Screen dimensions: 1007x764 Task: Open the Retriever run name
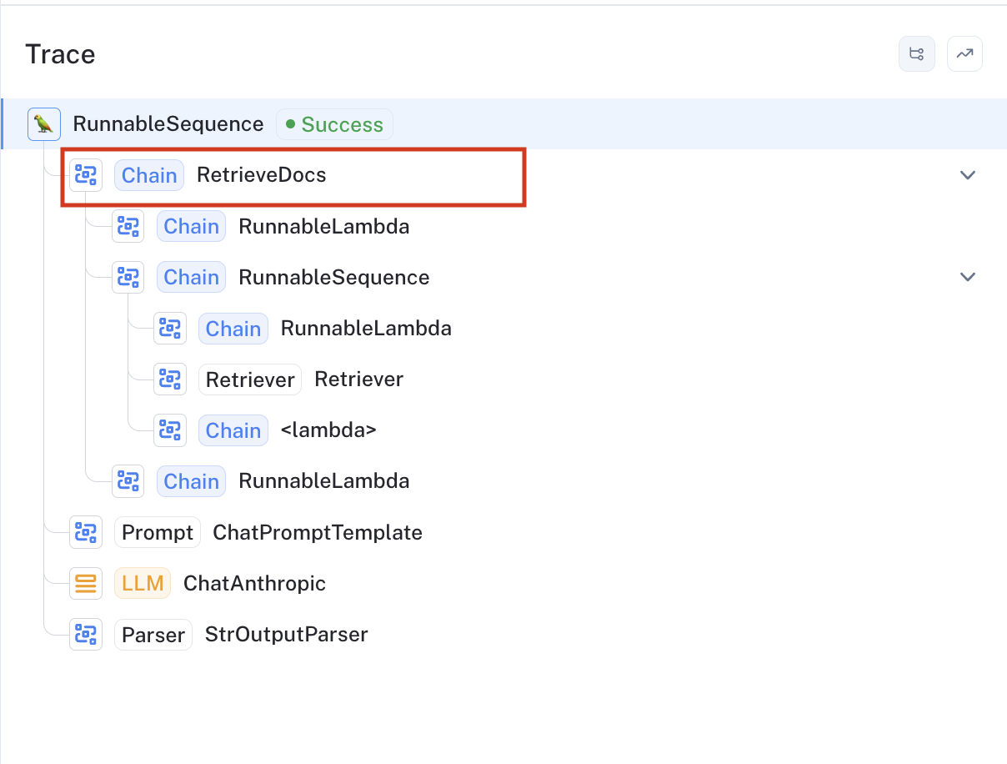click(x=358, y=379)
